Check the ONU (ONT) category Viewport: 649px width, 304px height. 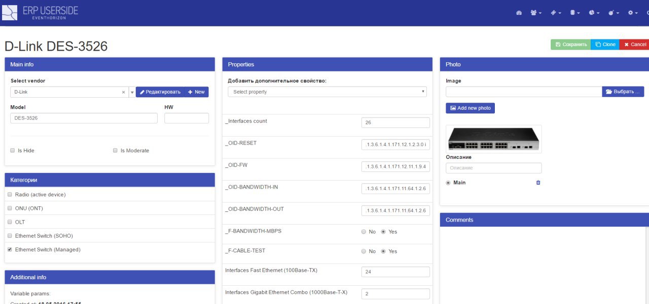point(10,208)
